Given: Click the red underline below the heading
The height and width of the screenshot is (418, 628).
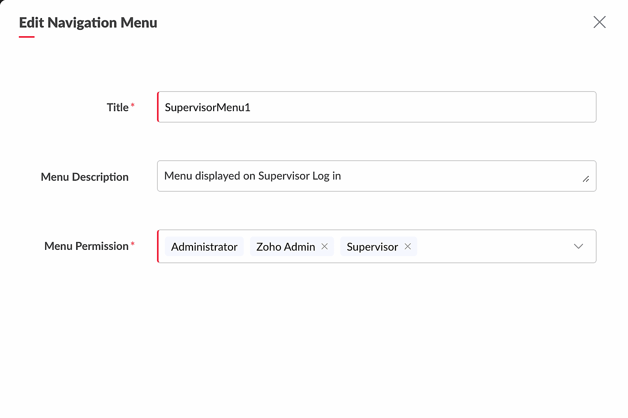Looking at the screenshot, I should (x=27, y=37).
